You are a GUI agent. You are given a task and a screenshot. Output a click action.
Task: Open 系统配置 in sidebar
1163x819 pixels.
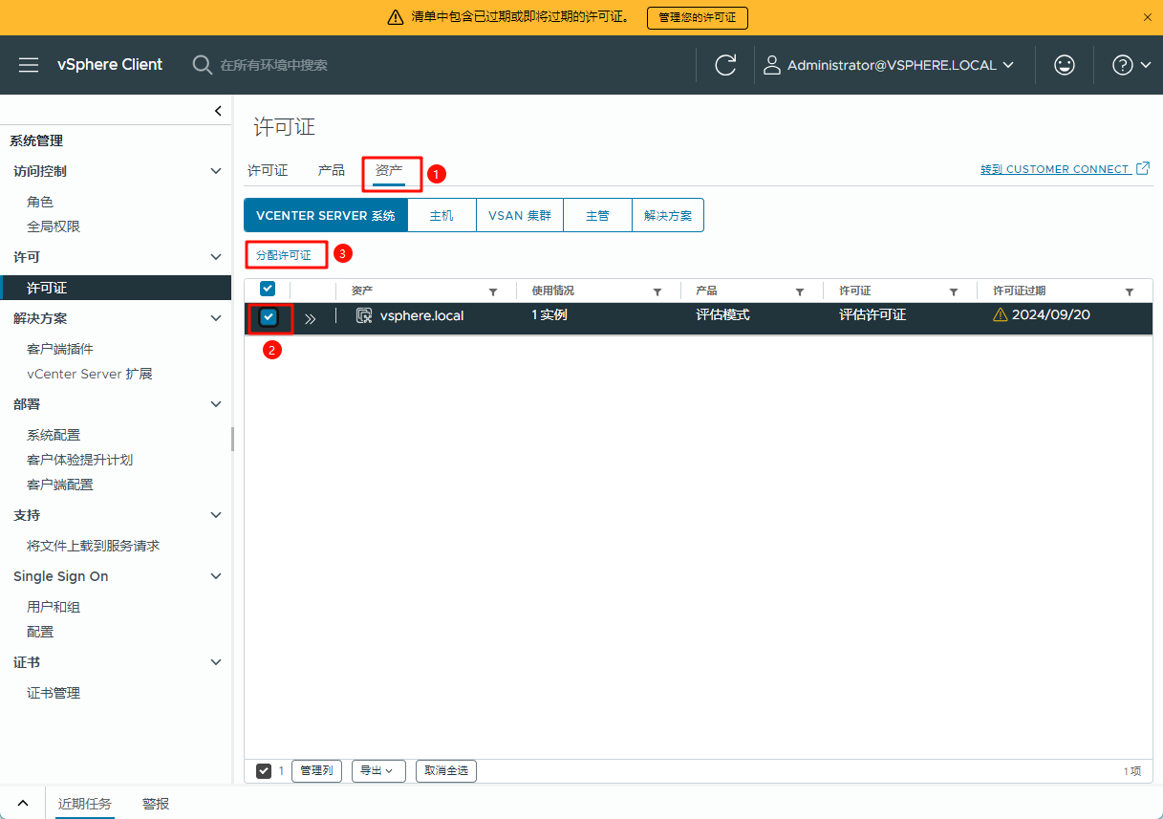point(54,435)
